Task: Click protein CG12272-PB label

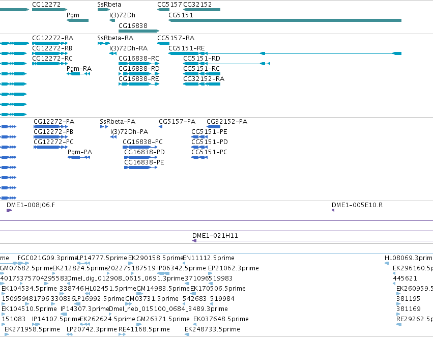Action: click(x=53, y=132)
